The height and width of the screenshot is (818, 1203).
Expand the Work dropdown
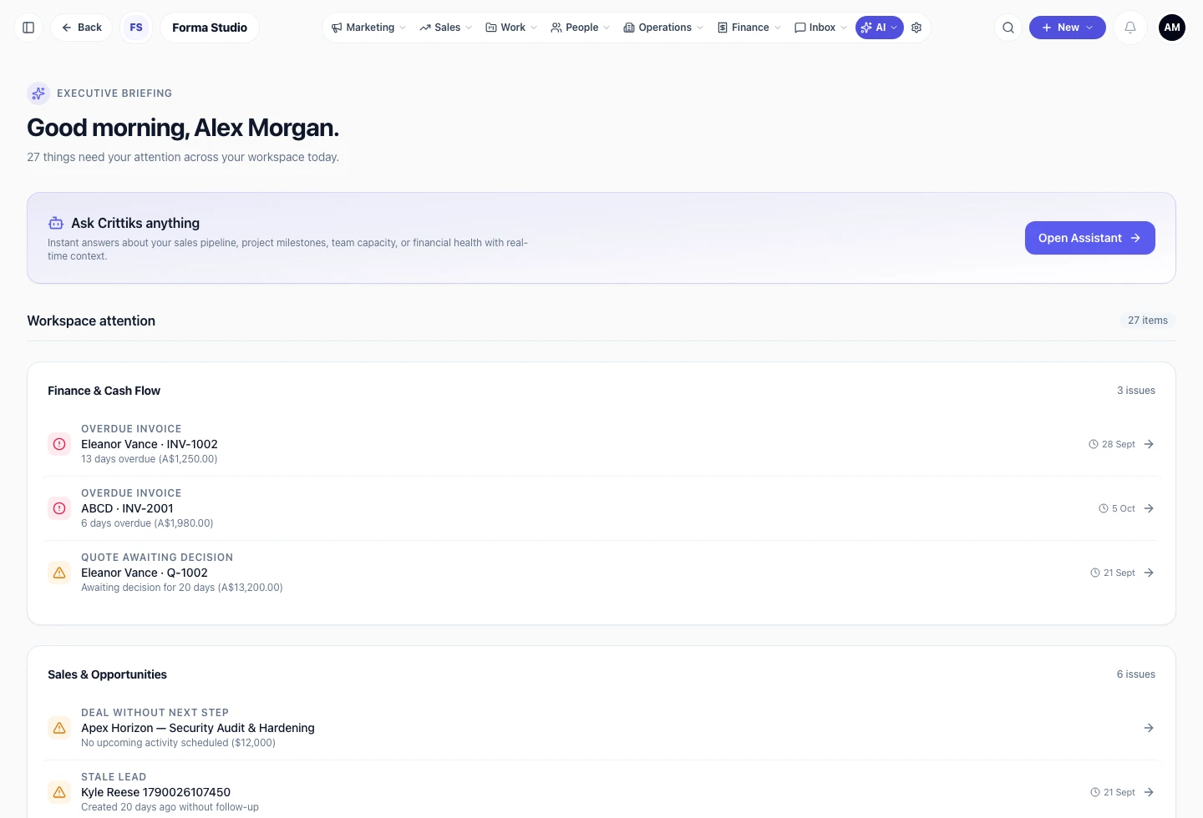(511, 28)
